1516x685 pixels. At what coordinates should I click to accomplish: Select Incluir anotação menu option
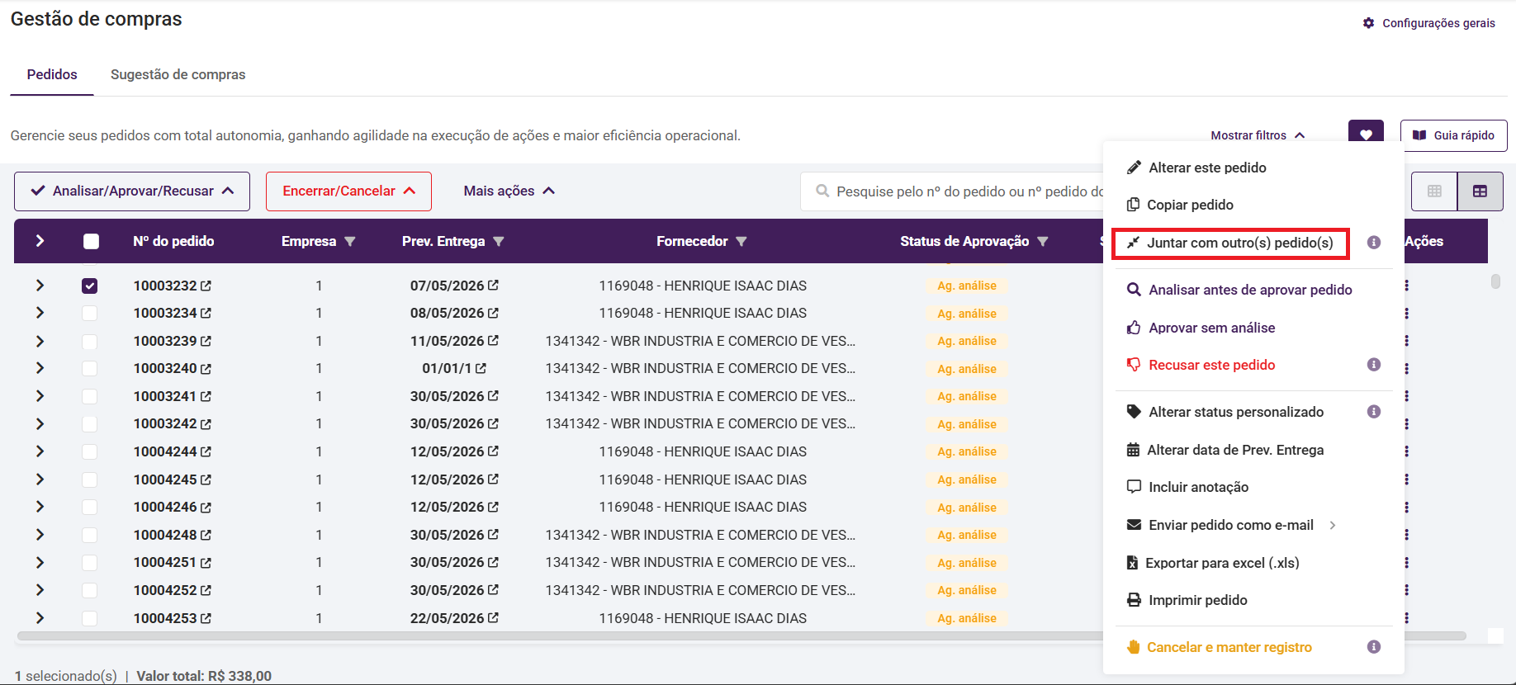[1187, 487]
